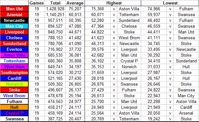Click the Total column header
Image resolution: width=199 pixels, height=122 pixels.
point(55,3)
